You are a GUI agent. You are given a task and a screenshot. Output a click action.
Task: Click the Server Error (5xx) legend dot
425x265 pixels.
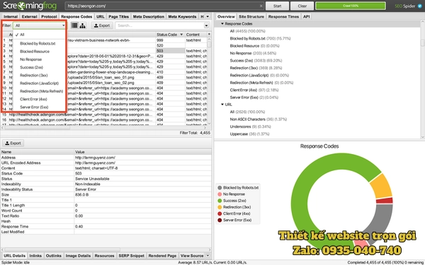pos(220,220)
